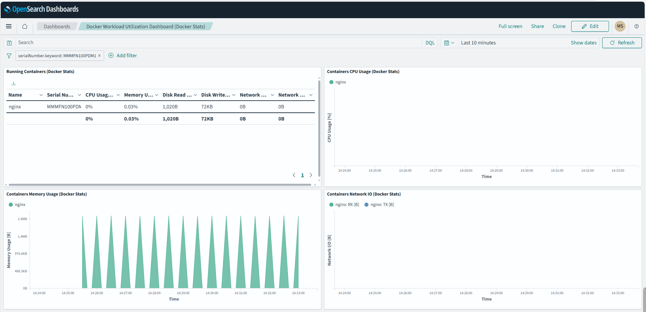Open the DQL query language menu

430,42
